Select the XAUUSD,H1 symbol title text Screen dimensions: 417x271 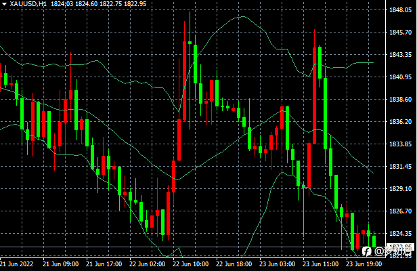click(x=28, y=4)
